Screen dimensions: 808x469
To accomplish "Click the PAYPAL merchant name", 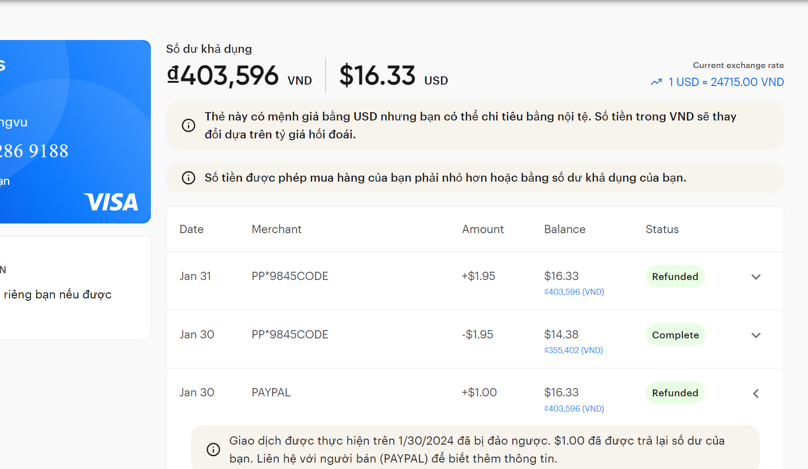I will click(x=271, y=393).
